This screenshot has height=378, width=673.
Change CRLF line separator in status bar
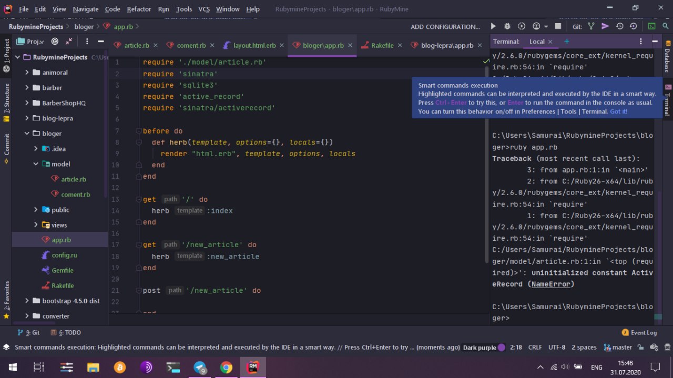(535, 348)
